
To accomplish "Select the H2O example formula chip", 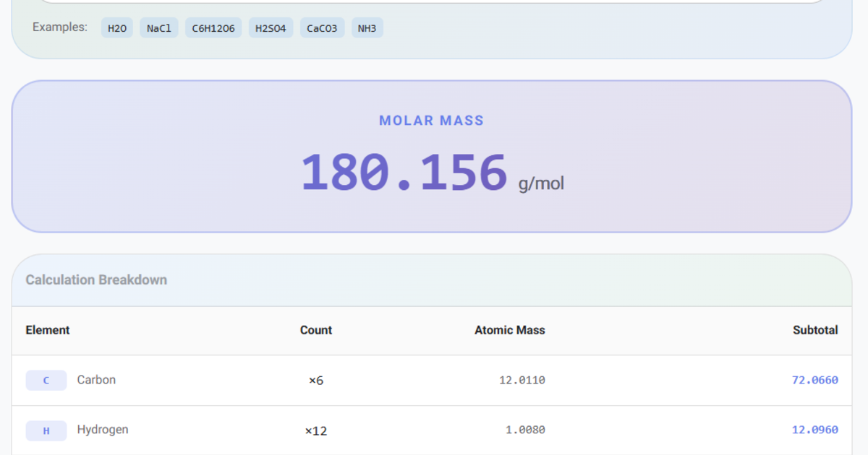I will tap(116, 27).
